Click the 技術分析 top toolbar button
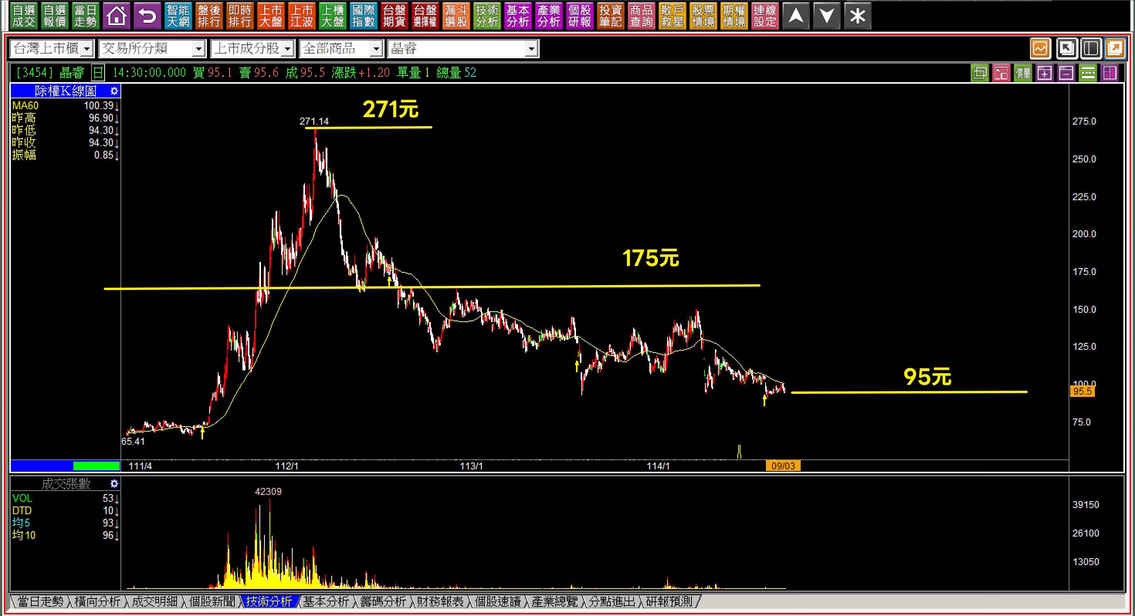Viewport: 1135px width, 616px height. 487,16
